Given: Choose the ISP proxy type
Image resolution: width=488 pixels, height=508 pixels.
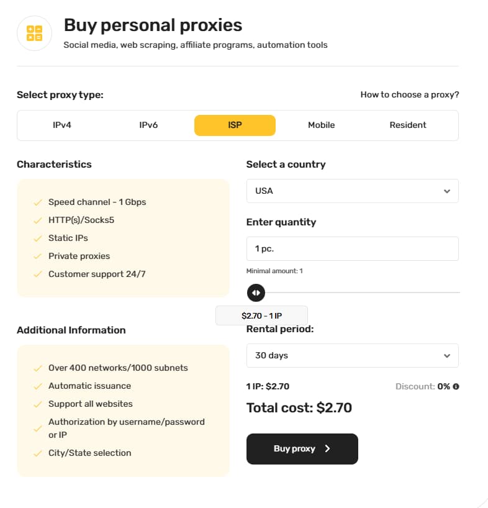Looking at the screenshot, I should coord(235,125).
